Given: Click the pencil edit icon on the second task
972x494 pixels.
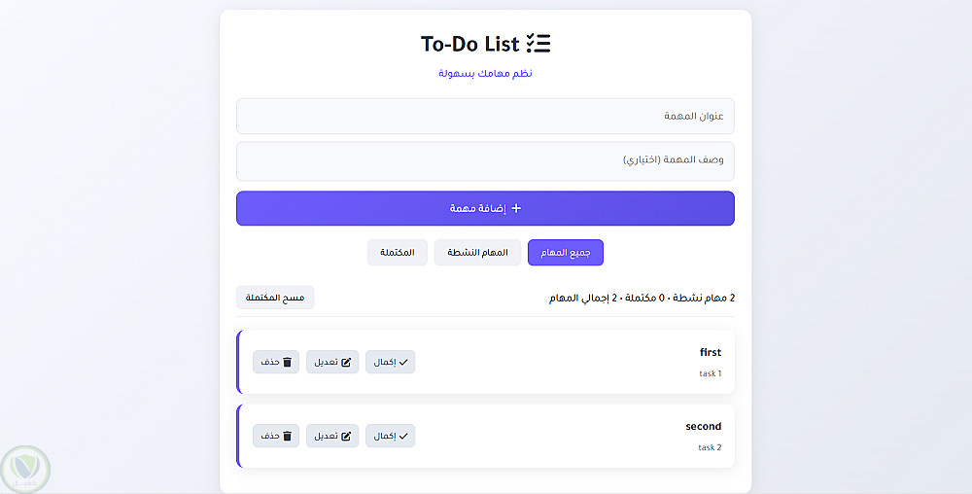Looking at the screenshot, I should [346, 436].
